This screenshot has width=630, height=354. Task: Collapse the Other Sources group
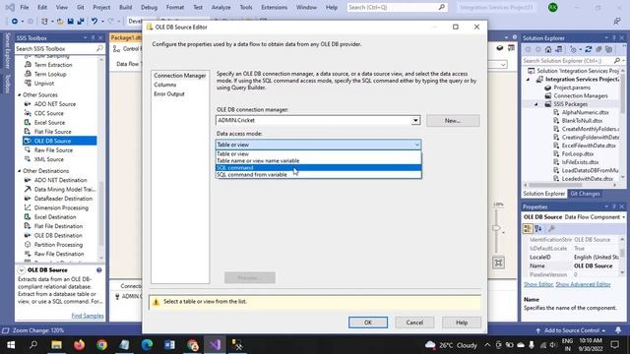point(20,94)
